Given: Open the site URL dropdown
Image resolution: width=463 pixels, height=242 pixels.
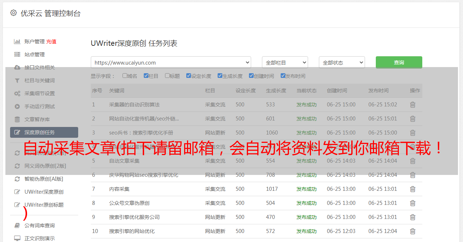Looking at the screenshot, I should 171,62.
